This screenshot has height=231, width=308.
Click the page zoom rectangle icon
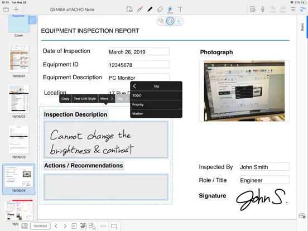tap(114, 226)
